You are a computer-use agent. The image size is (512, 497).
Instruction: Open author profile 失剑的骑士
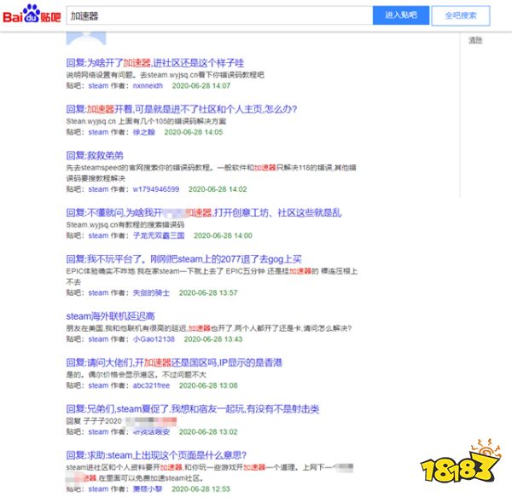(x=151, y=292)
